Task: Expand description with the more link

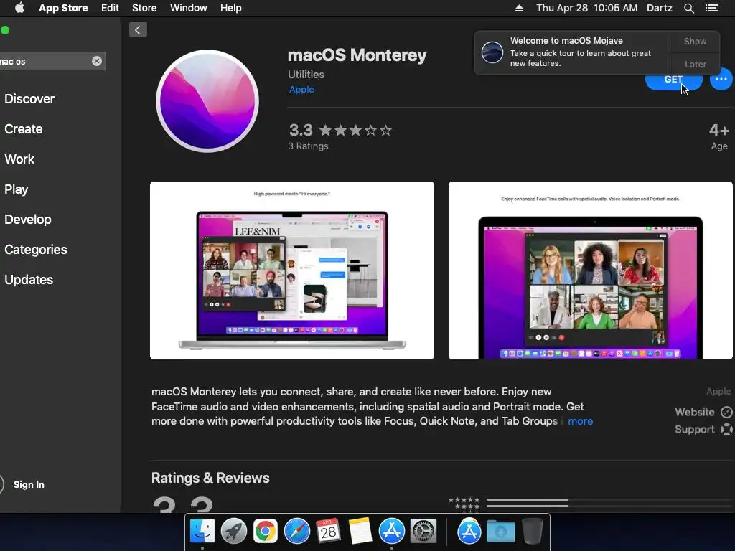Action: 580,421
